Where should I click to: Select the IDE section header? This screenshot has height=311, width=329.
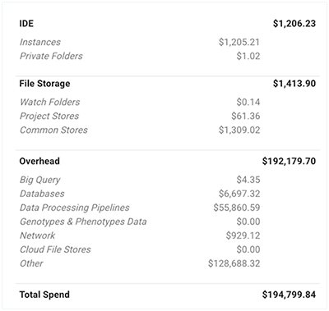26,24
